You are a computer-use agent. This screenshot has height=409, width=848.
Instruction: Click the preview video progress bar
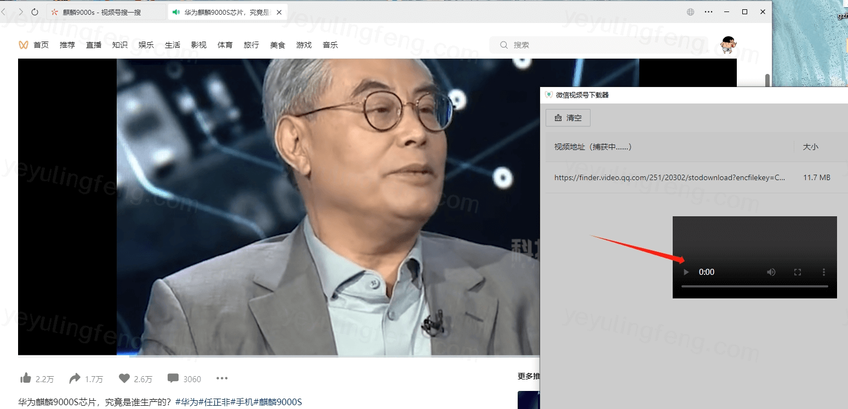[755, 286]
